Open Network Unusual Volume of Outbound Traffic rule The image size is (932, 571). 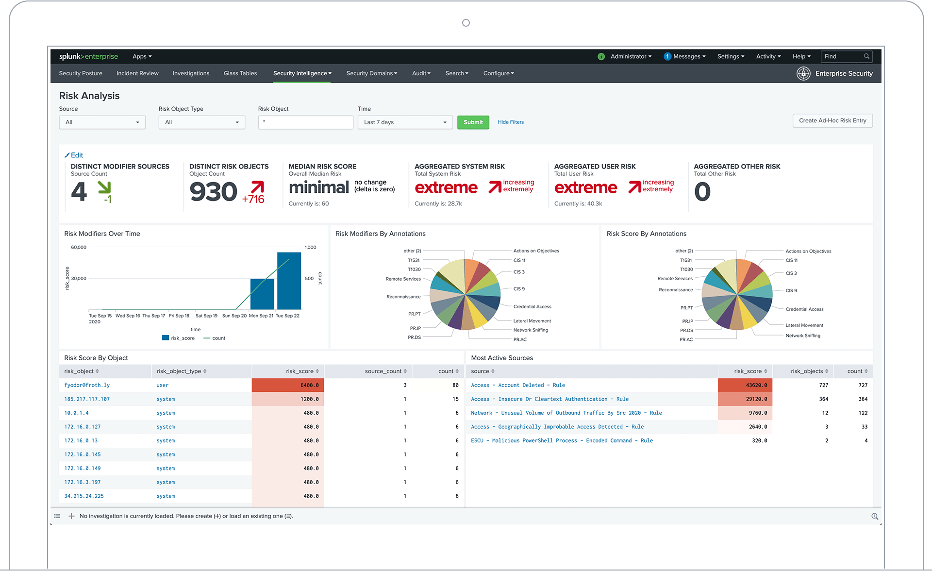566,413
